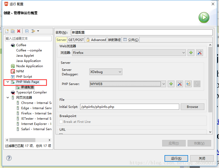Viewport: 219px width, 168px height.
Task: Select Safari - Internal Server item
Action: tap(36, 129)
